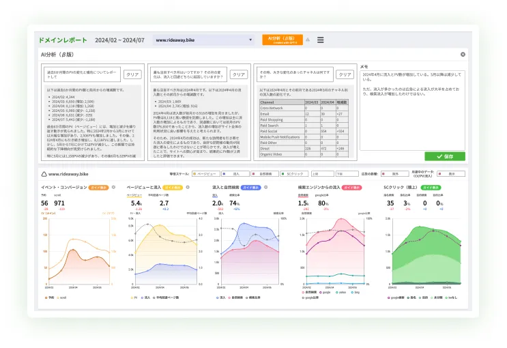Click the warning triangle beside AI分析 button
This screenshot has width=507, height=348.
click(308, 40)
